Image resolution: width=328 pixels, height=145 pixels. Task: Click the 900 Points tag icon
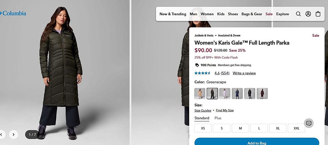pyautogui.click(x=197, y=65)
